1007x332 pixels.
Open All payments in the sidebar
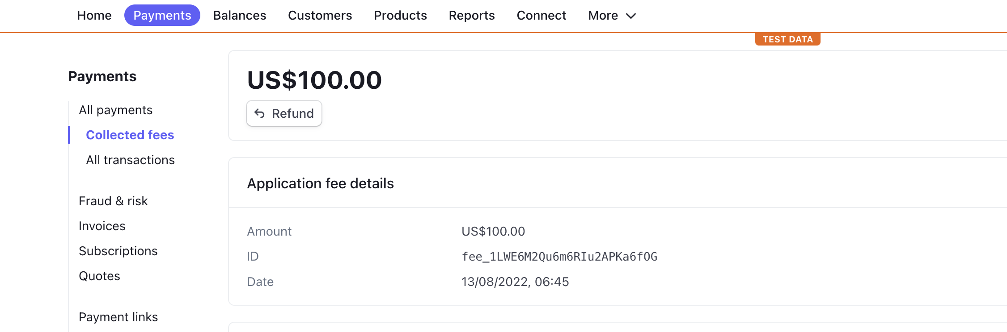pos(116,110)
